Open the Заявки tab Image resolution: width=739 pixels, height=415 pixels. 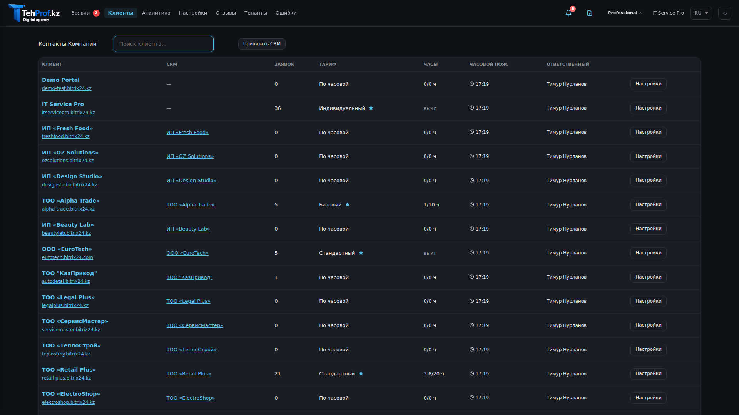click(80, 13)
